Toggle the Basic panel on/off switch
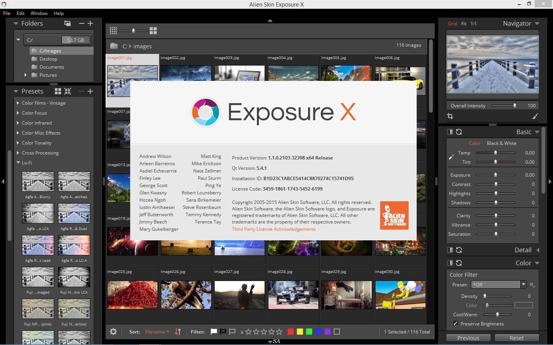Image resolution: width=553 pixels, height=345 pixels. point(450,132)
